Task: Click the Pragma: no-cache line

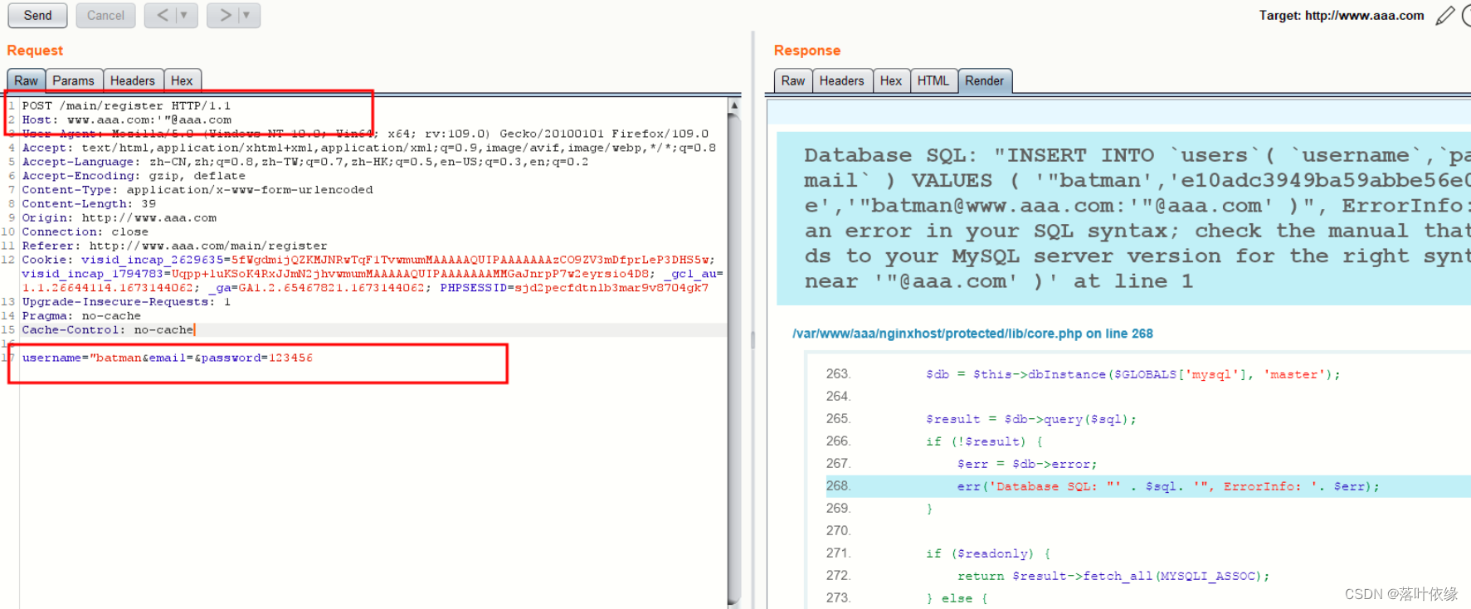Action: click(x=81, y=315)
